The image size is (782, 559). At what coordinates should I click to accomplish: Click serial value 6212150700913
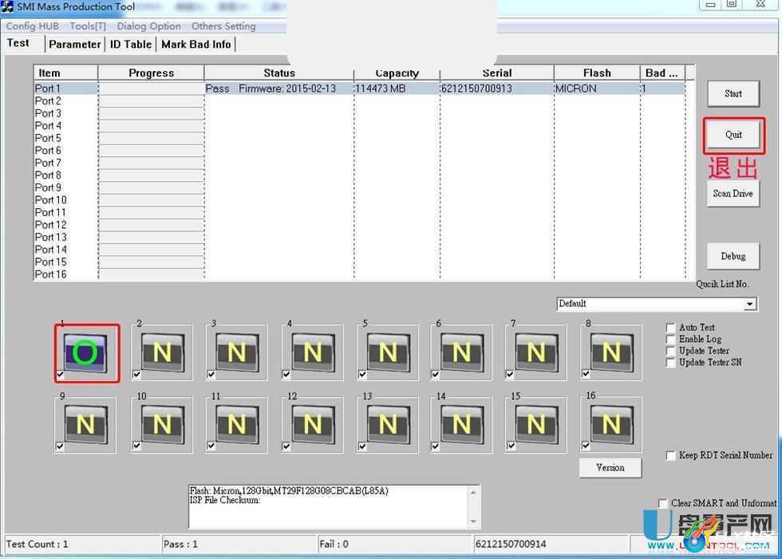point(477,89)
